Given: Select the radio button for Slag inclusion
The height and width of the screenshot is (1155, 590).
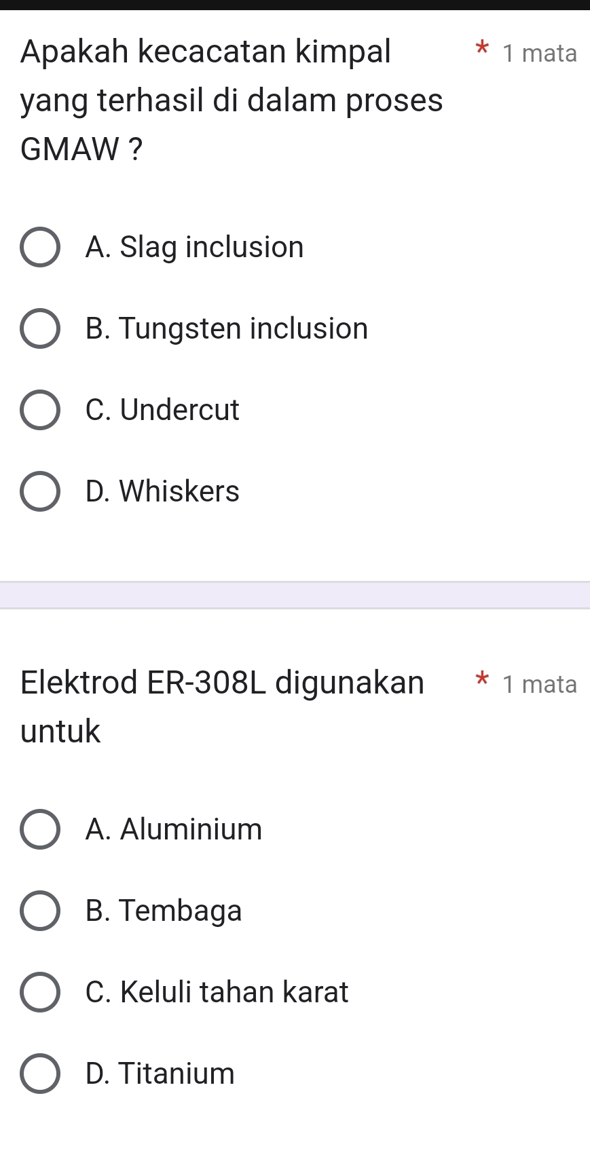Looking at the screenshot, I should click(40, 247).
